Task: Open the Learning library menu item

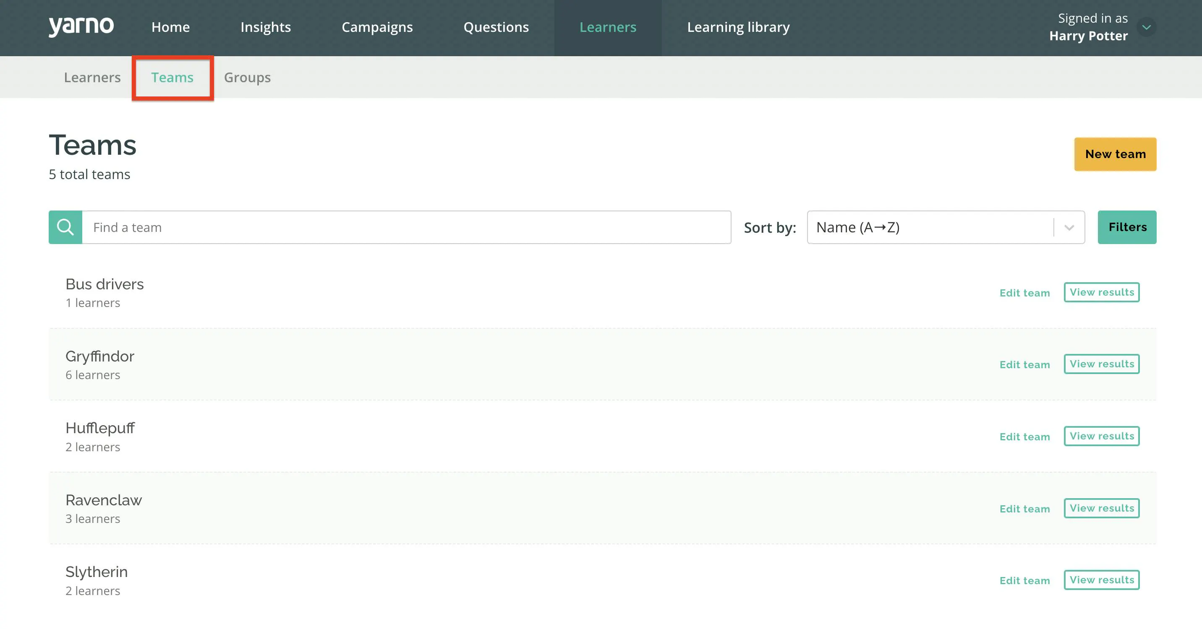Action: [x=738, y=27]
